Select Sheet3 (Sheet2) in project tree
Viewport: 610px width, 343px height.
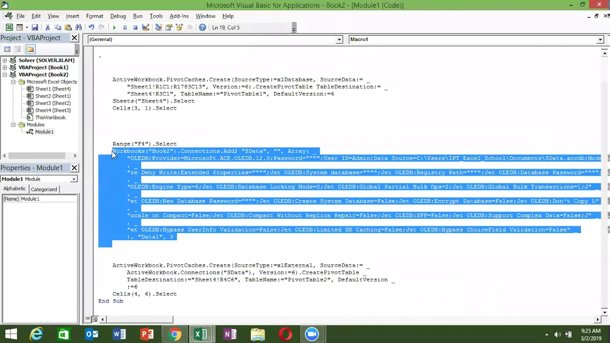point(52,103)
